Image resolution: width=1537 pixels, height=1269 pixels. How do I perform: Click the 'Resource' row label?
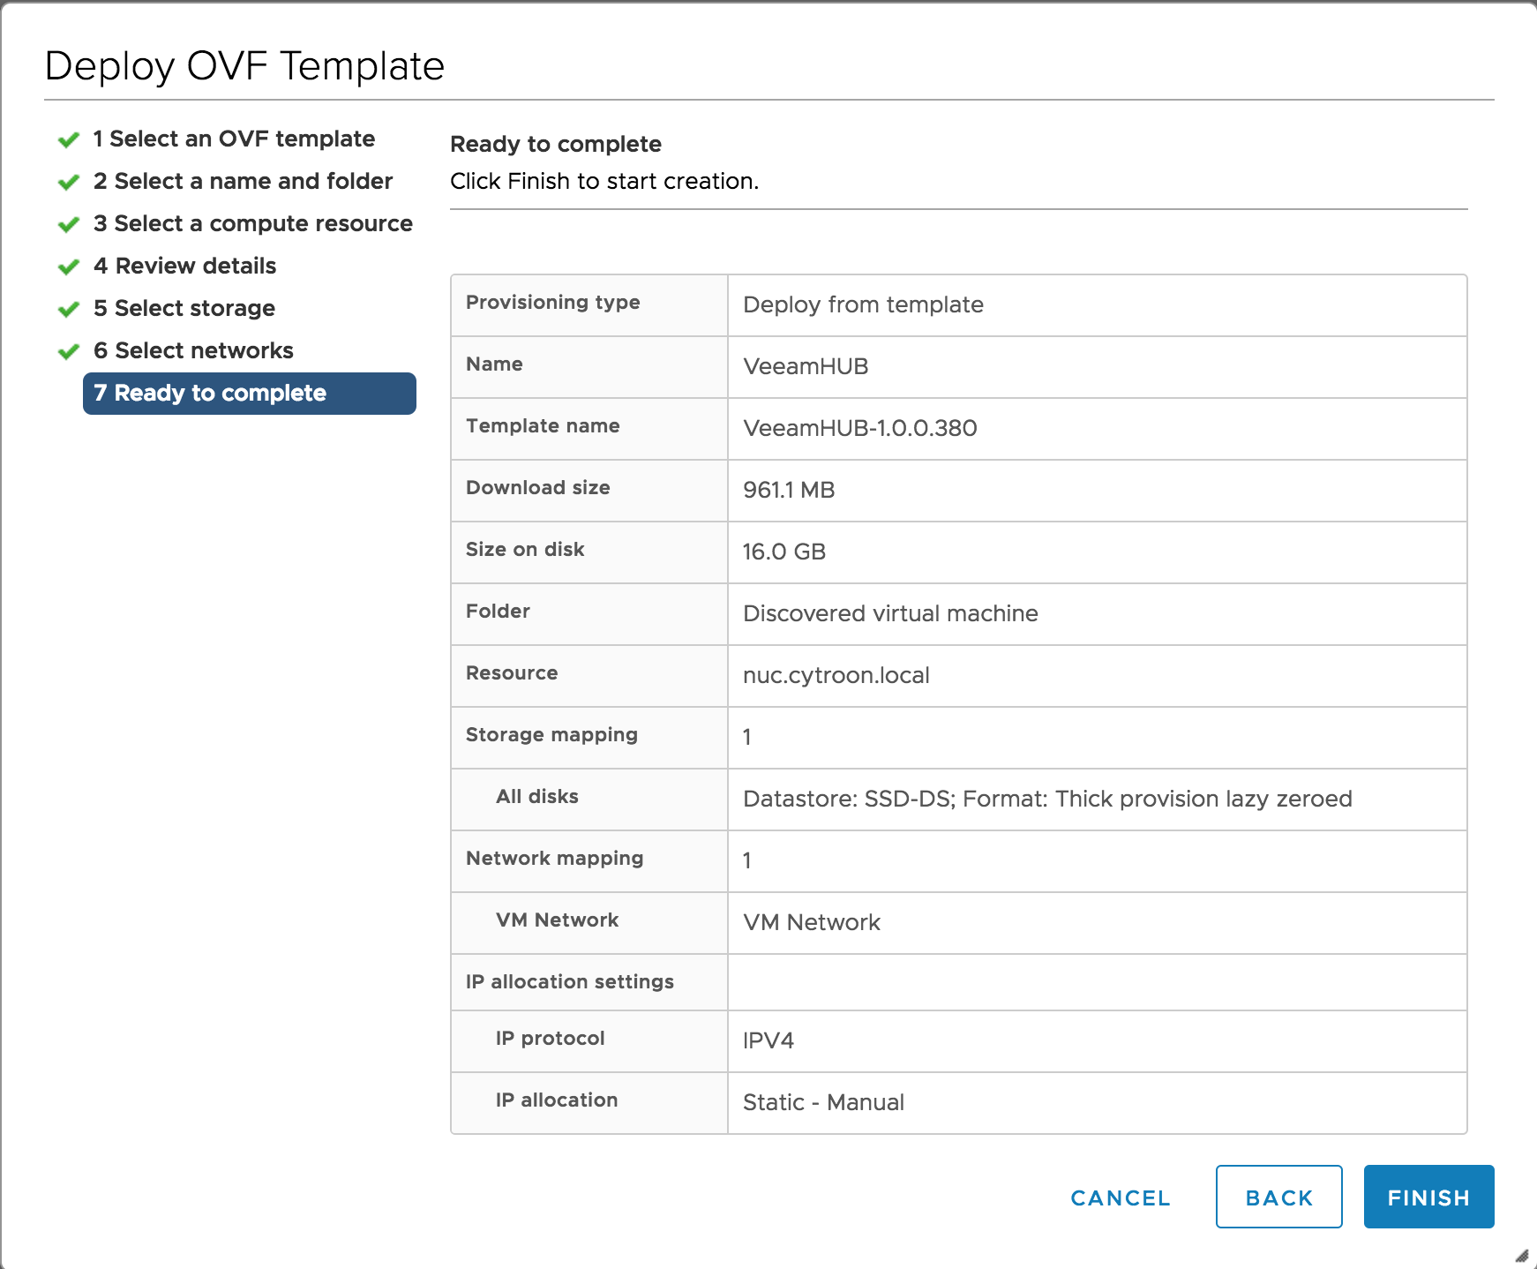512,673
